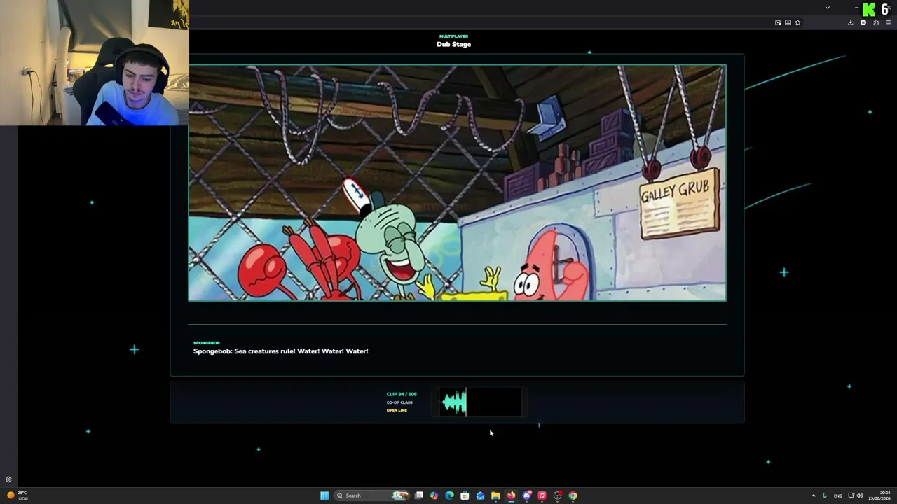Open the settings gear at the sidebar bottom
897x504 pixels.
click(x=8, y=480)
